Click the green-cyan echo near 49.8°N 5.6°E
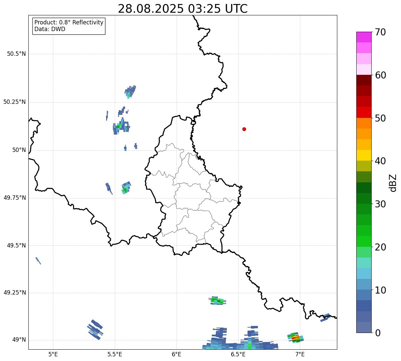 [x=125, y=188]
